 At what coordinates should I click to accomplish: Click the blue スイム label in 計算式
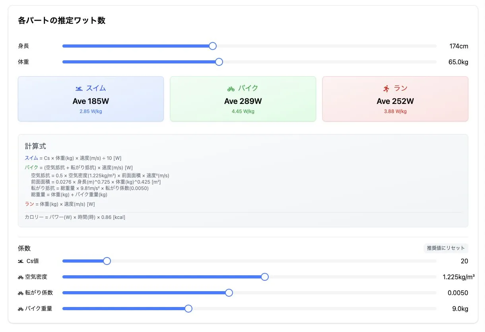pos(31,158)
